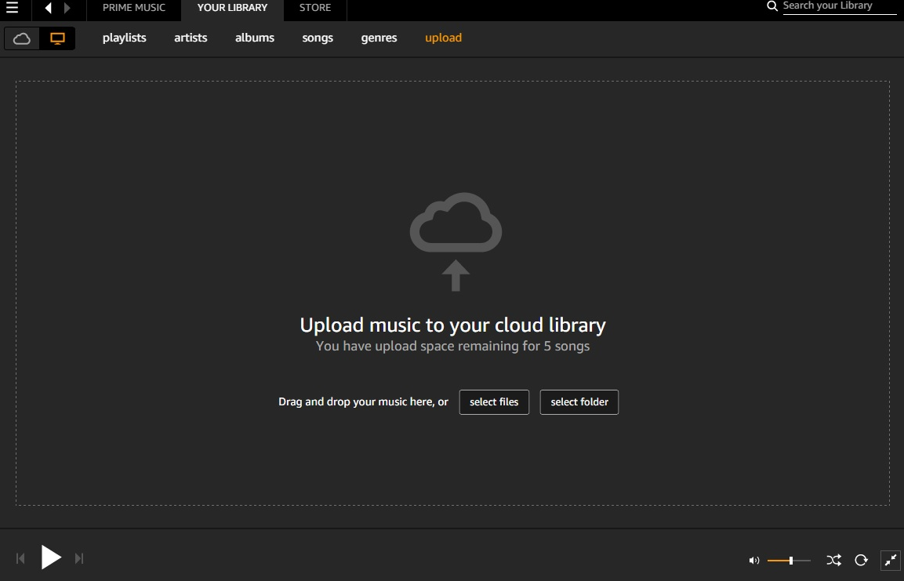Show the songs section
The image size is (904, 581).
(318, 38)
